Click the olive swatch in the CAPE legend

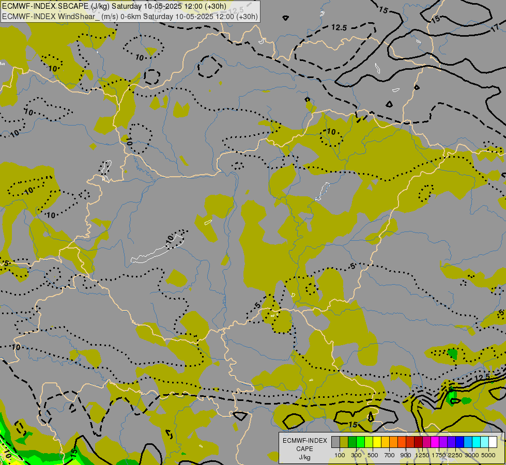tap(344, 442)
